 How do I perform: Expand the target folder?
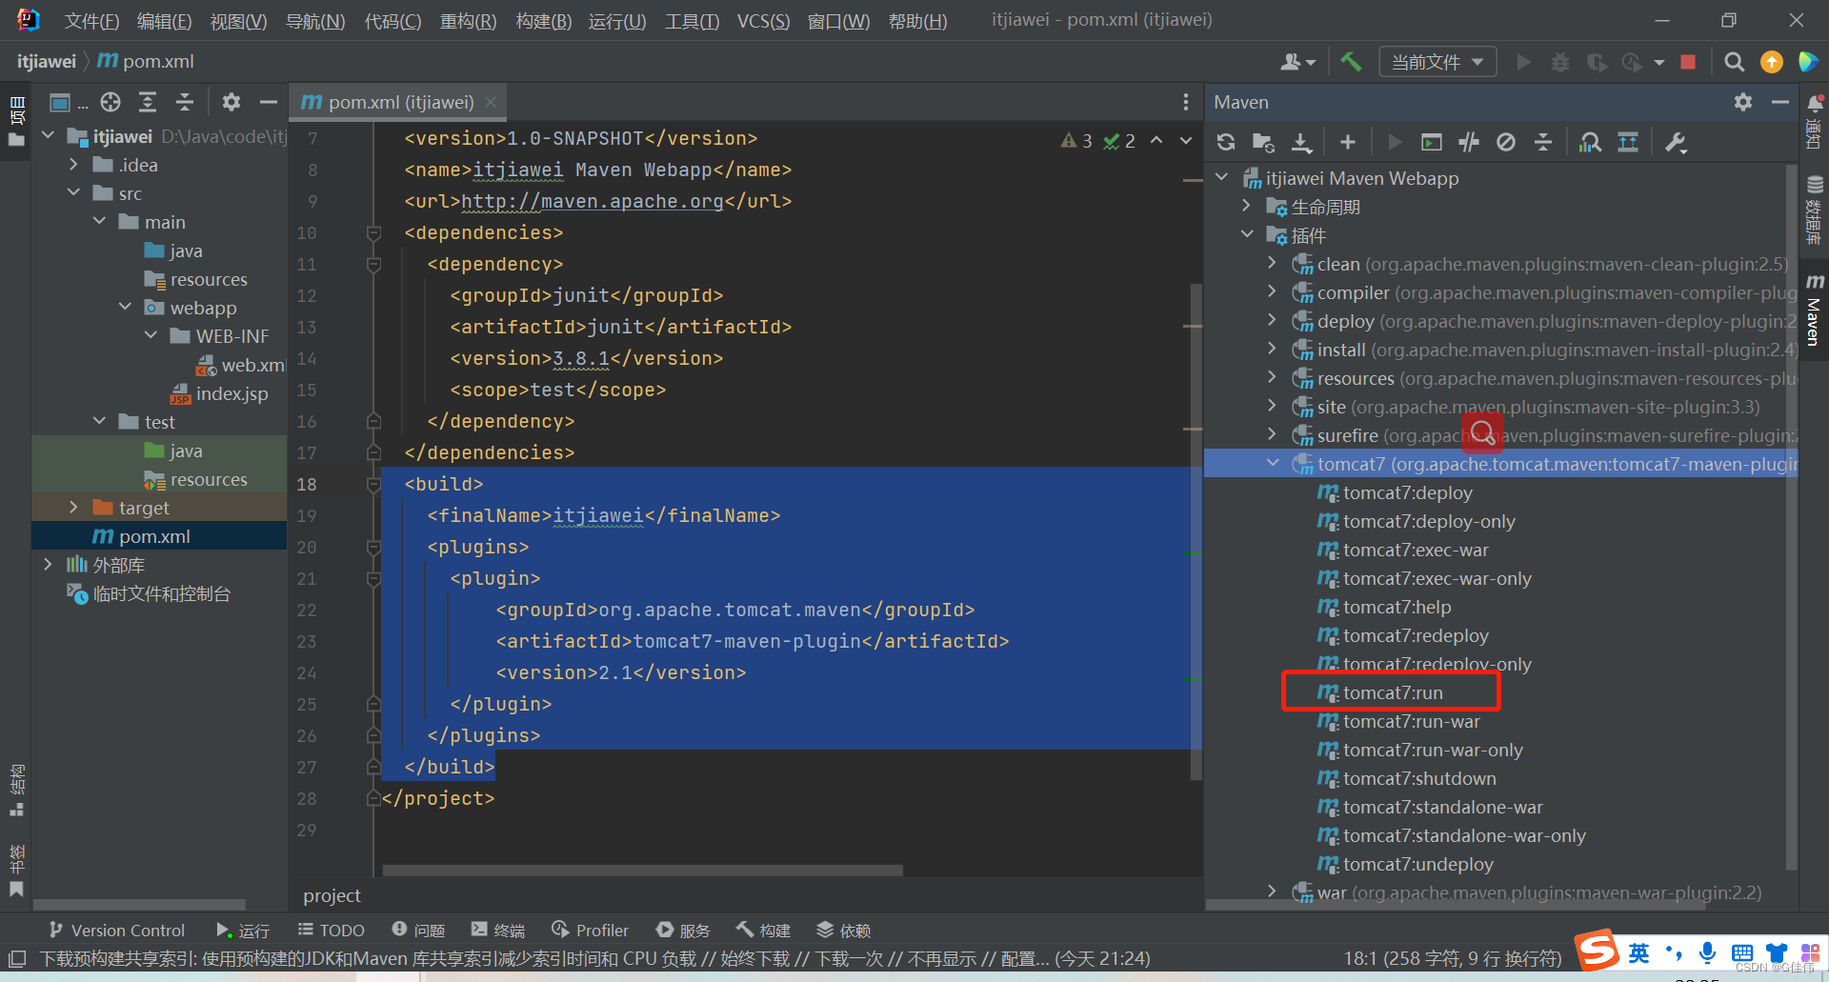coord(74,508)
